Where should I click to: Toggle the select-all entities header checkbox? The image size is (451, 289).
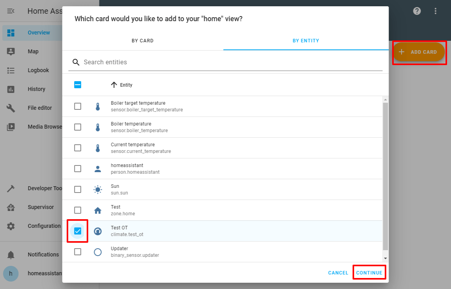(x=78, y=85)
